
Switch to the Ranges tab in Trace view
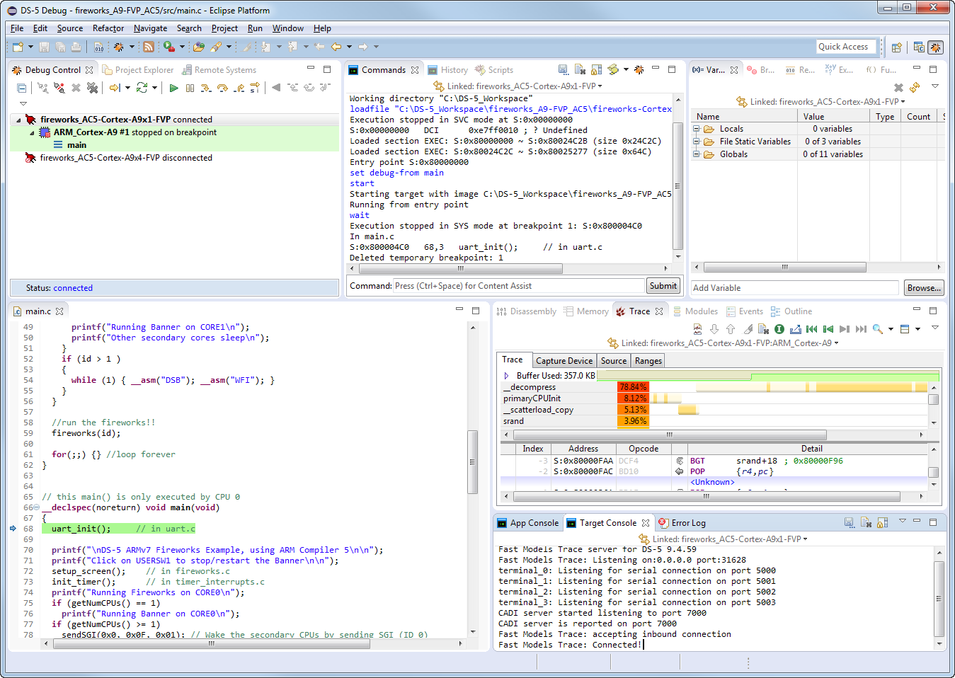(x=648, y=360)
